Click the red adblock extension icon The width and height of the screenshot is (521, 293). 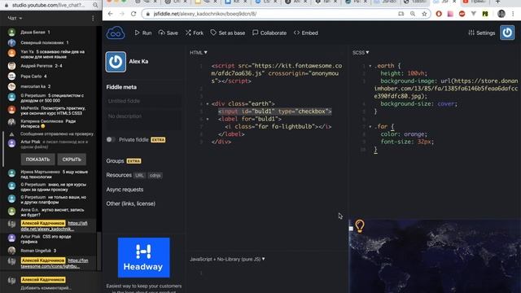pos(462,14)
